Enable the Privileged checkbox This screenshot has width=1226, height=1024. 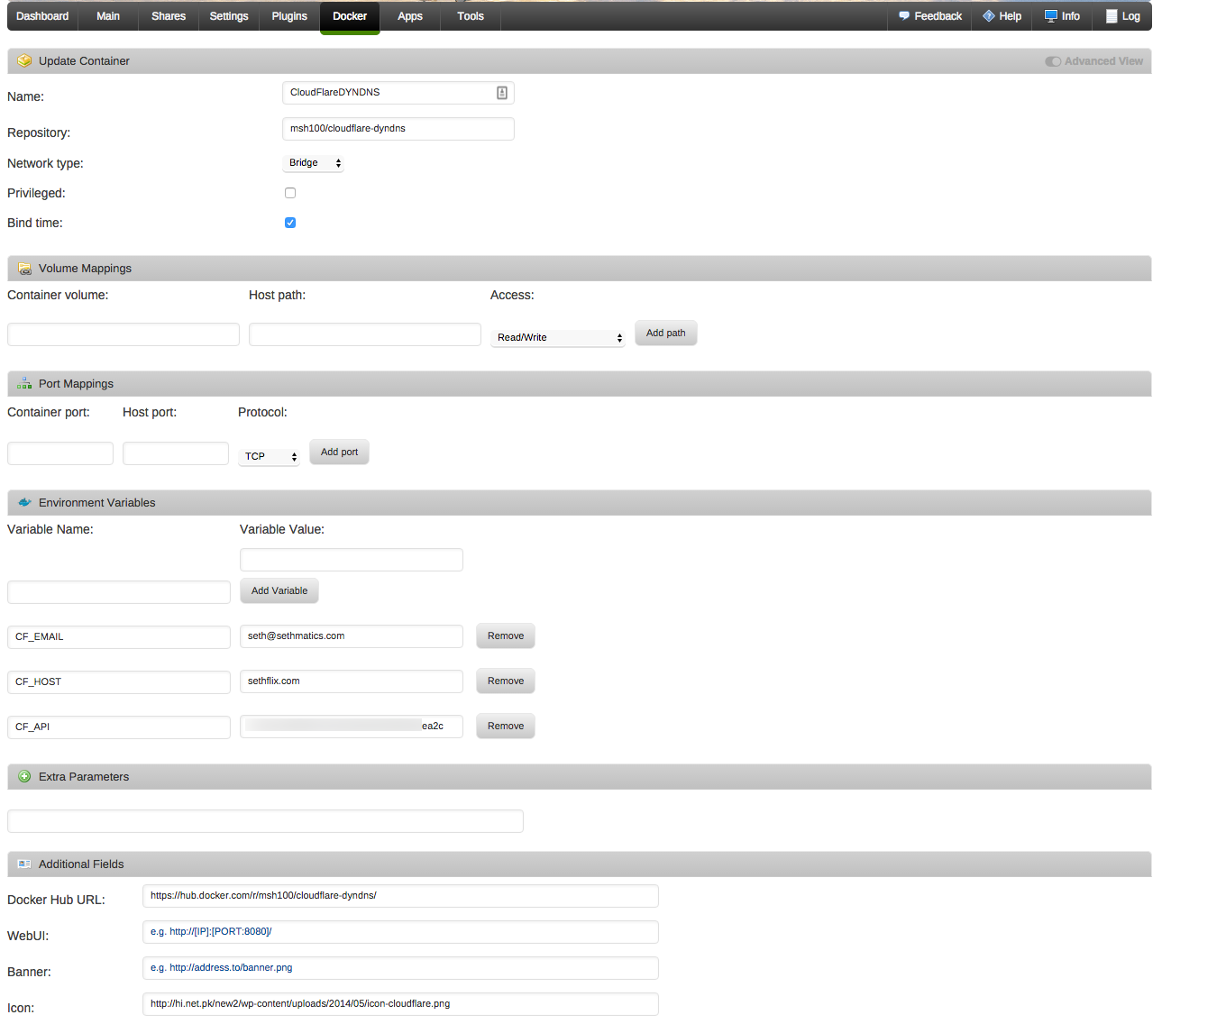[x=290, y=193]
